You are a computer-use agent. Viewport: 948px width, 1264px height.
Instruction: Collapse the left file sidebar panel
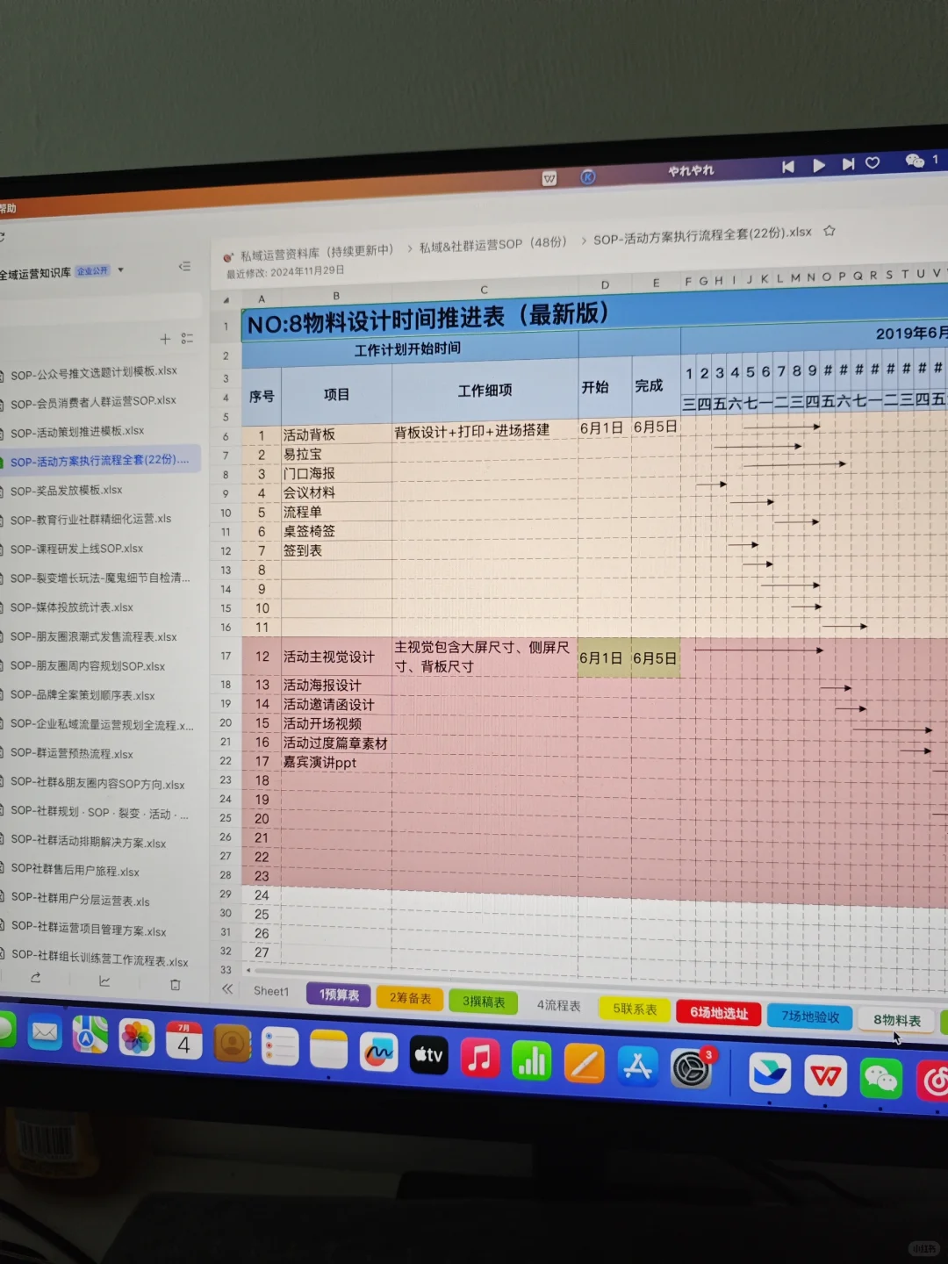tap(186, 266)
